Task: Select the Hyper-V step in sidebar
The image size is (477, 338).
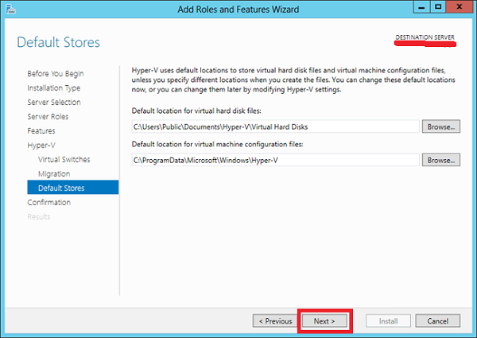Action: (41, 145)
